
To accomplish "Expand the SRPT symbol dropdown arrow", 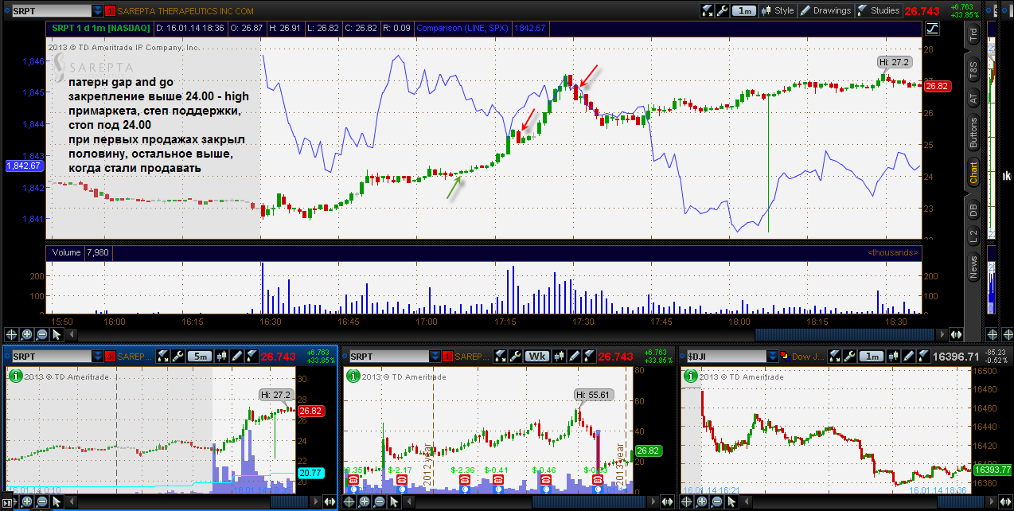I will pos(97,11).
